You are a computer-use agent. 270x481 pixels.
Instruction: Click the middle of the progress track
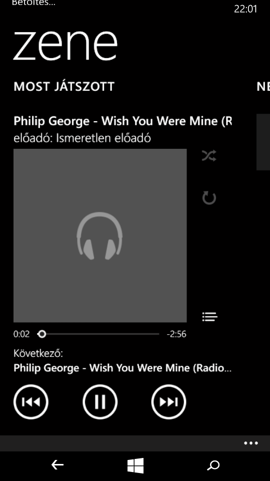click(98, 334)
